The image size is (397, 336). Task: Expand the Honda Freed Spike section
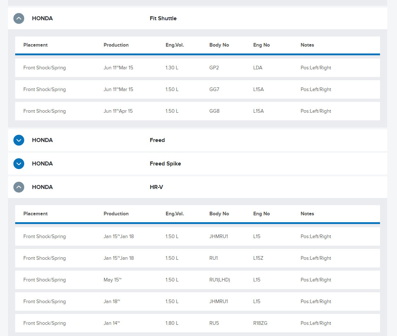[19, 164]
